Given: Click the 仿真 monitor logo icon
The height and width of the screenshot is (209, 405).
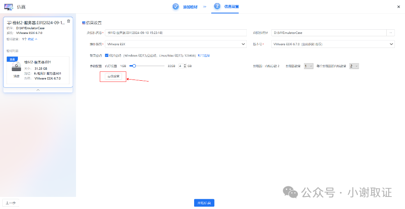Looking at the screenshot, I should click(9, 7).
